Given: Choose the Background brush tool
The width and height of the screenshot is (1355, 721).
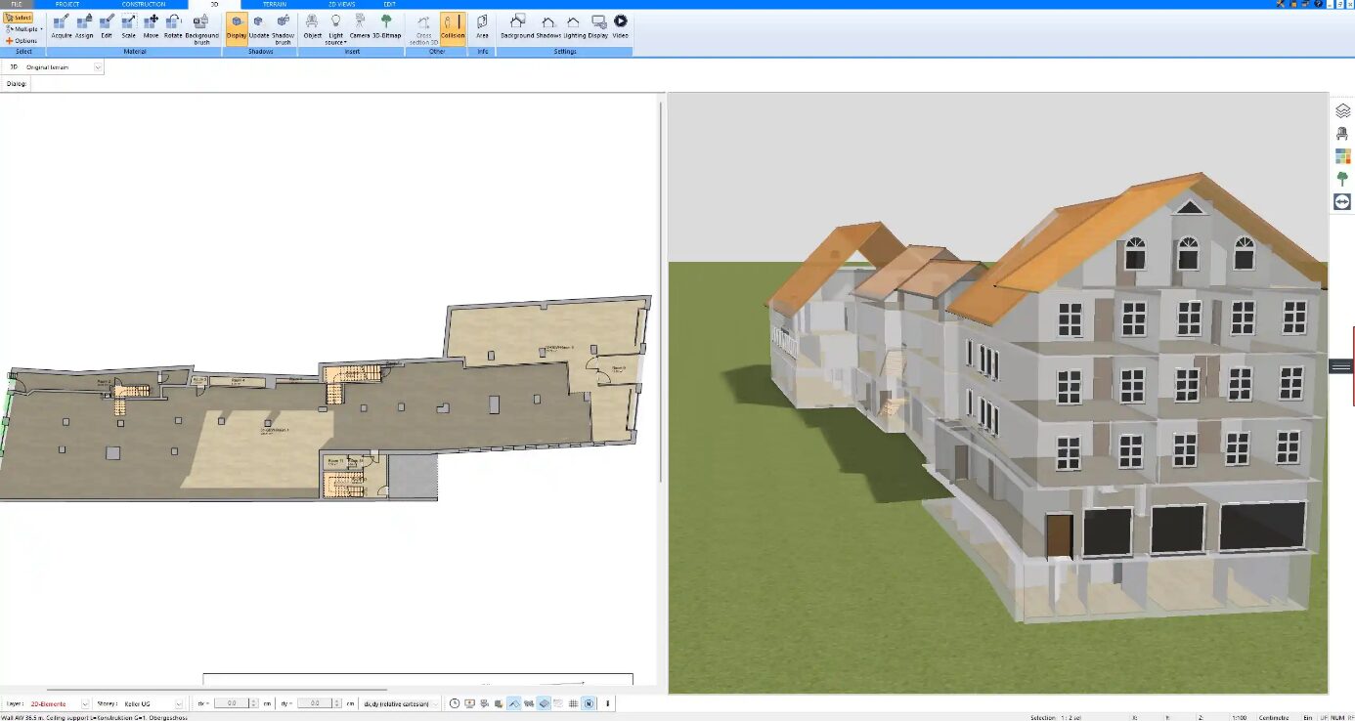Looking at the screenshot, I should coord(201,26).
